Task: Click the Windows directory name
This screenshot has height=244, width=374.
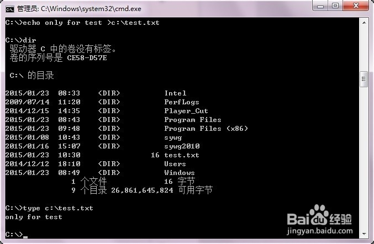Action: tap(180, 173)
